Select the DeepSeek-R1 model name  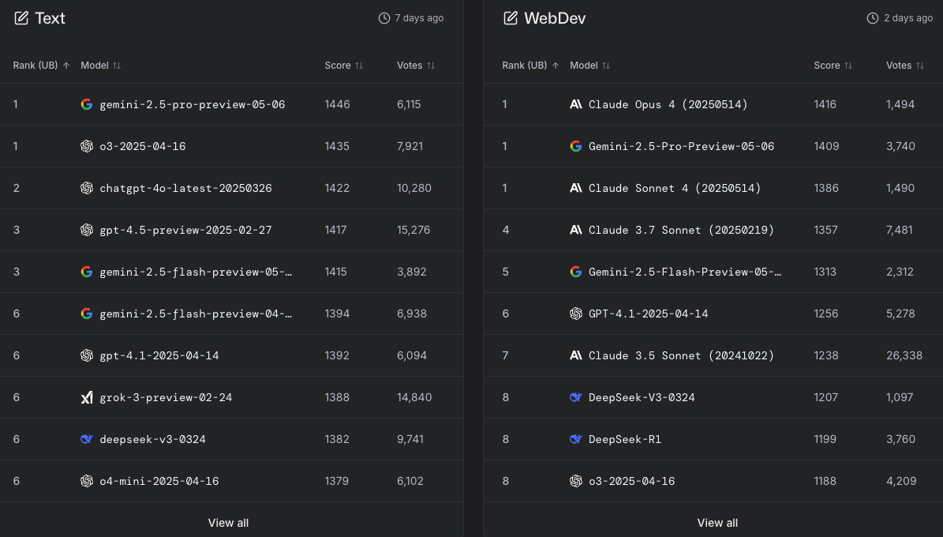pos(625,439)
